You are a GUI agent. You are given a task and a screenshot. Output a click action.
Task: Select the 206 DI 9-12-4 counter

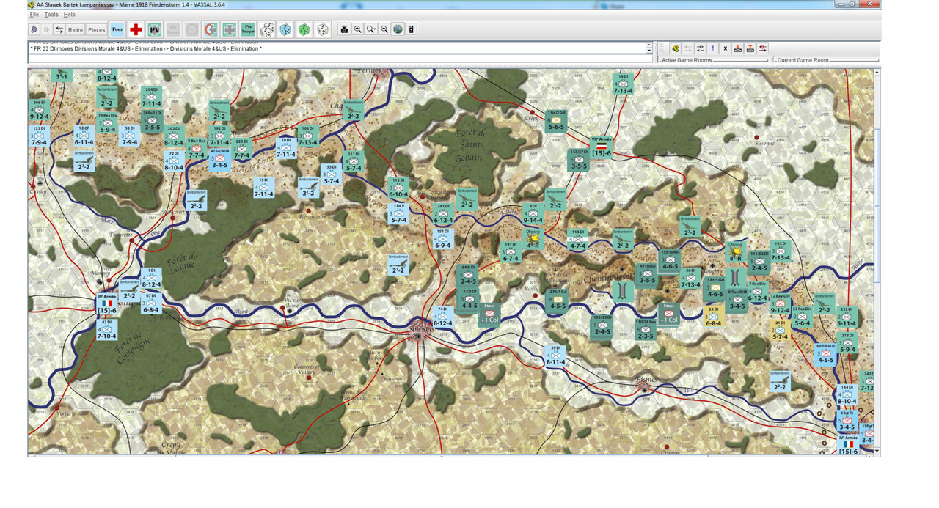tap(40, 111)
